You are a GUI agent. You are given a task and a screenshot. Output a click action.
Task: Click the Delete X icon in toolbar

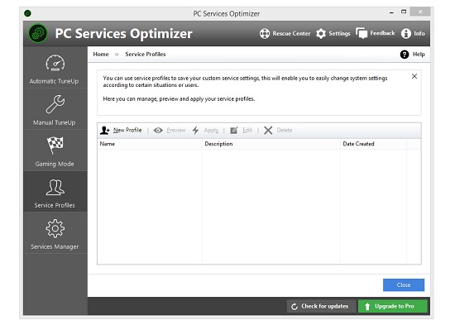tap(268, 131)
